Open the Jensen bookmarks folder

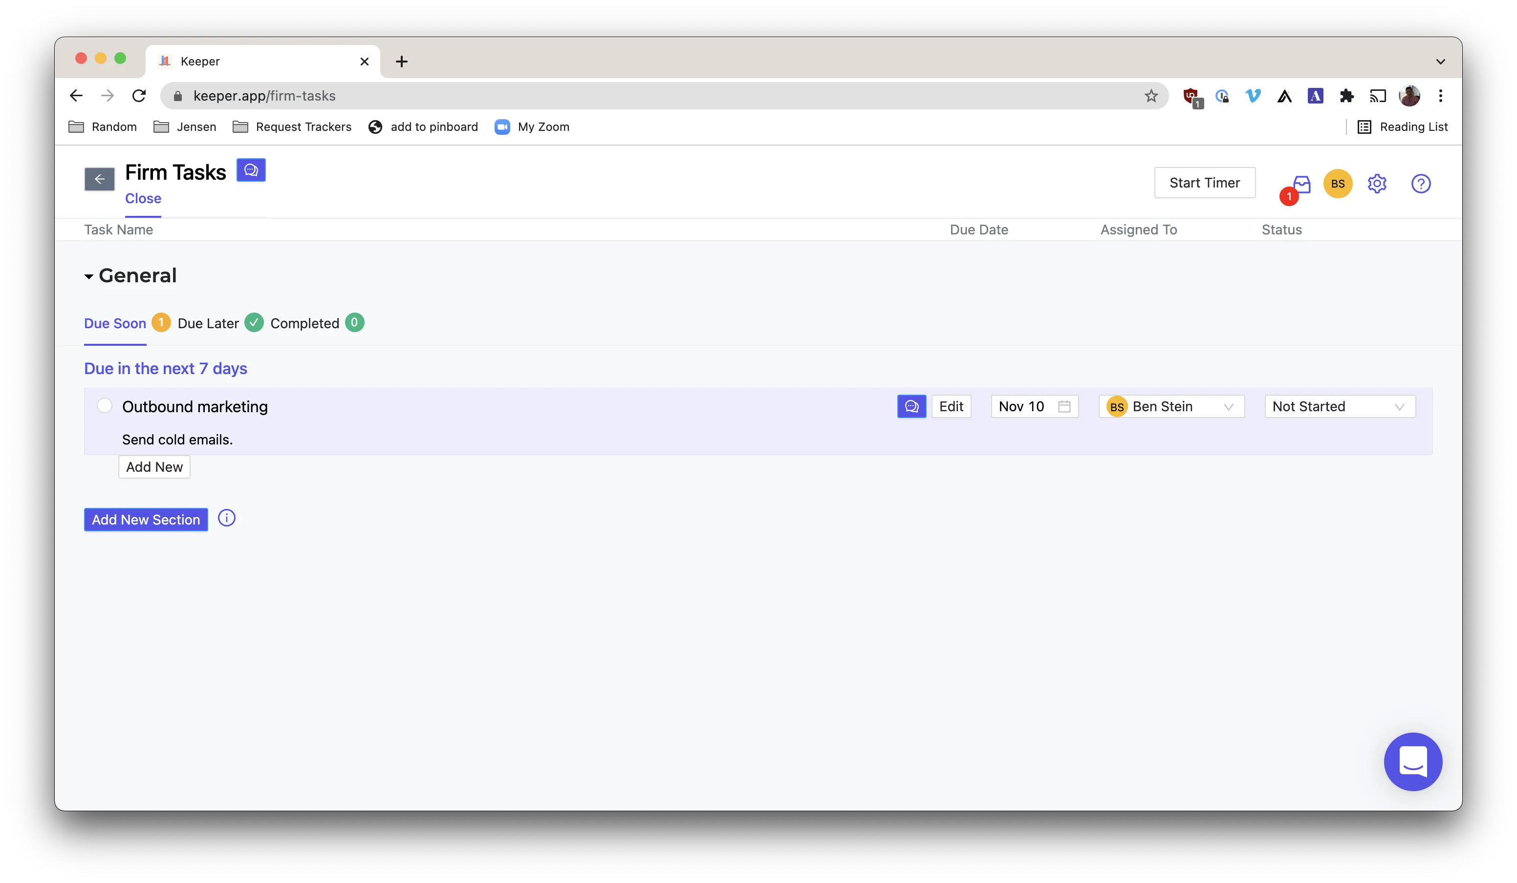pyautogui.click(x=185, y=127)
